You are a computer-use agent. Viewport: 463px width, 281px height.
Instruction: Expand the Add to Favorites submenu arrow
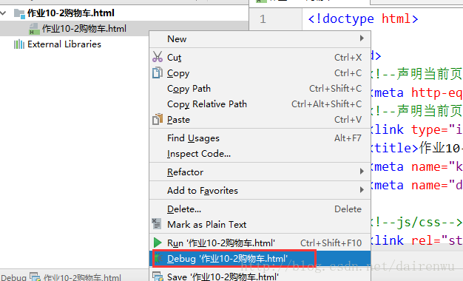pyautogui.click(x=362, y=190)
